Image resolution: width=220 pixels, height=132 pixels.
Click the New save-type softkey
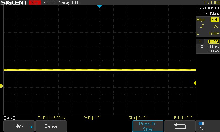(19, 126)
